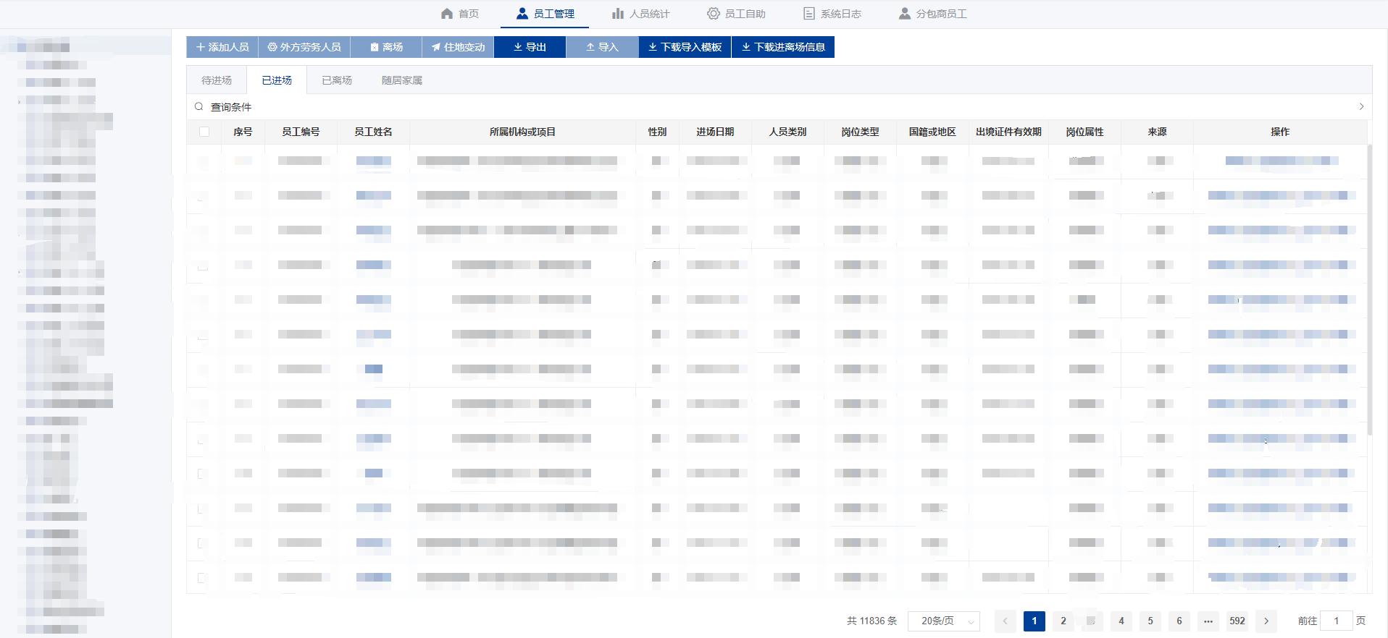The width and height of the screenshot is (1388, 638).
Task: Click the 所属机构或项目 column header
Action: click(x=522, y=132)
